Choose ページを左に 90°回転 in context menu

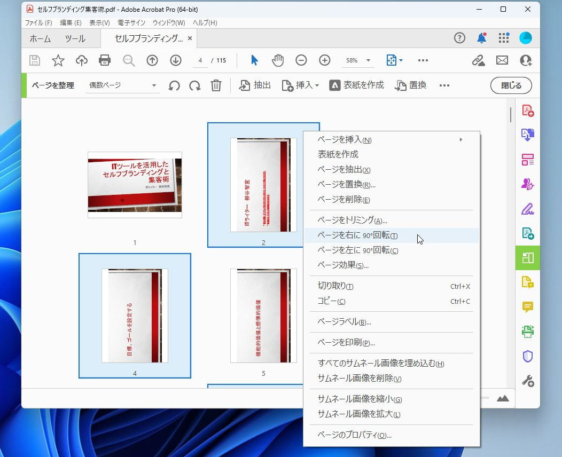pyautogui.click(x=391, y=250)
